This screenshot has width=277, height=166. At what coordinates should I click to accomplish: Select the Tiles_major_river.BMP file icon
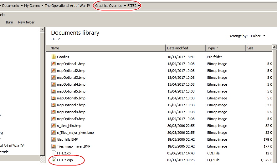pos(54,146)
